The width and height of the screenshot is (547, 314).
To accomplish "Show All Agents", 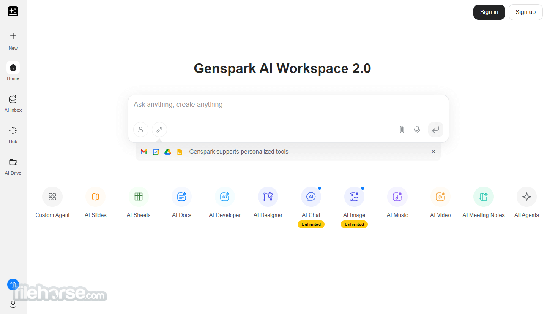I will tap(527, 203).
